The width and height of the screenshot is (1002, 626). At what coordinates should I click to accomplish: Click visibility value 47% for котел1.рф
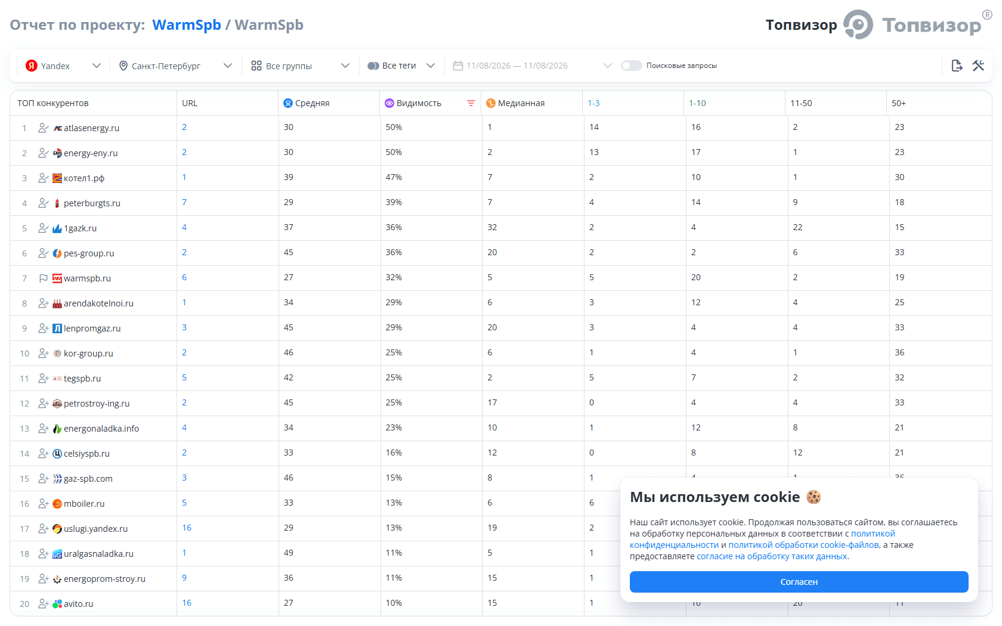394,177
